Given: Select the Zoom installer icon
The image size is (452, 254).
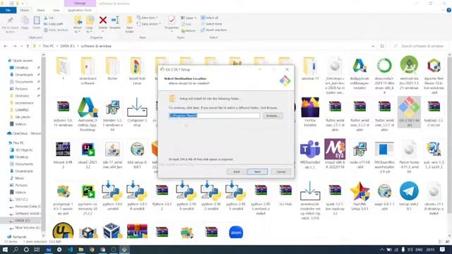Looking at the screenshot, I should (x=236, y=232).
